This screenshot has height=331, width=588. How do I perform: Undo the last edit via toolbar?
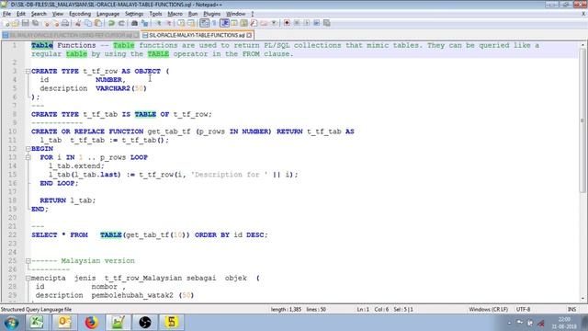tap(111, 23)
